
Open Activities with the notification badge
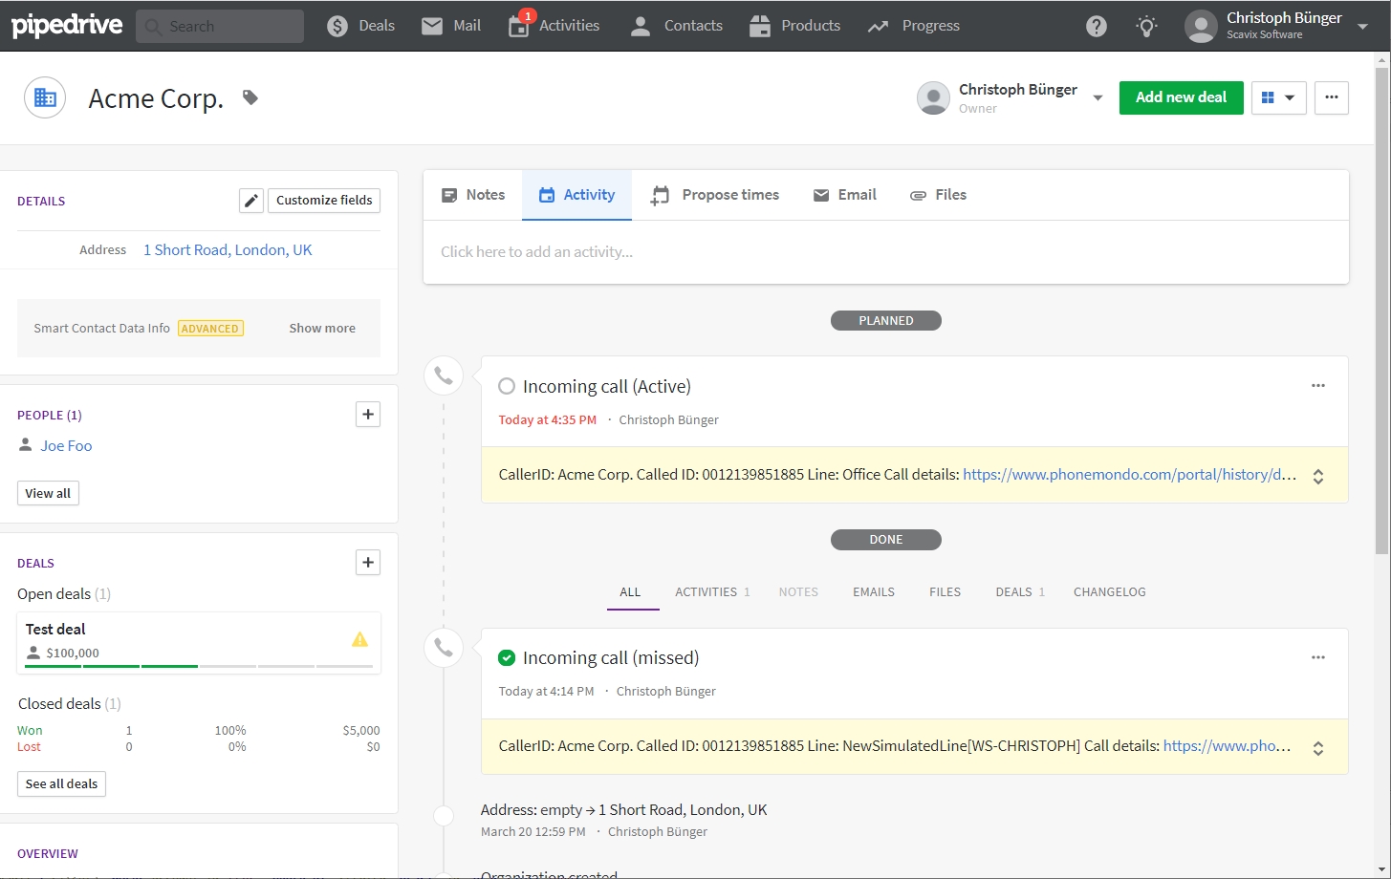coord(554,26)
